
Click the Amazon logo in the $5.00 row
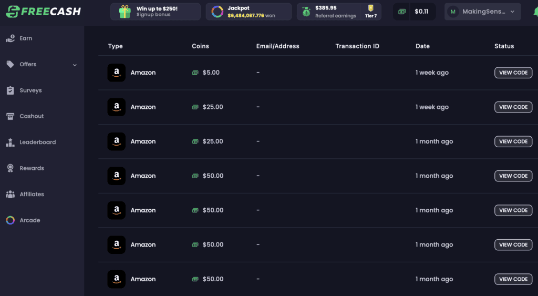(x=116, y=73)
